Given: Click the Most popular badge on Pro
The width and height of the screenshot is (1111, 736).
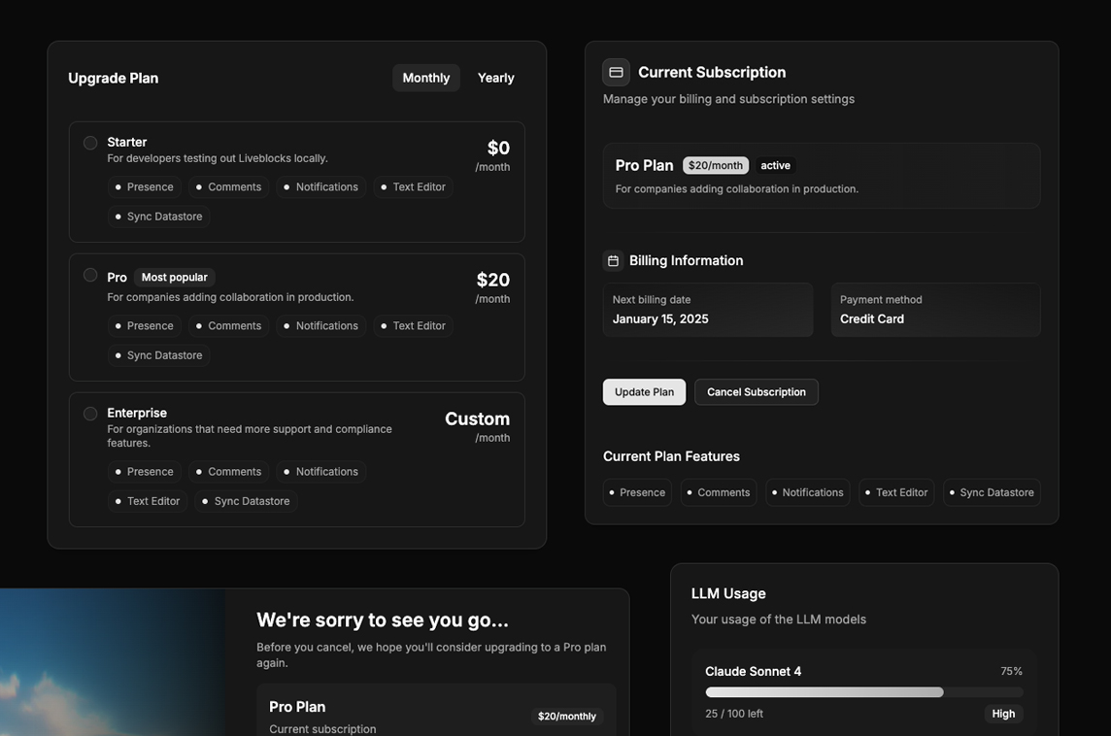Looking at the screenshot, I should click(x=174, y=278).
